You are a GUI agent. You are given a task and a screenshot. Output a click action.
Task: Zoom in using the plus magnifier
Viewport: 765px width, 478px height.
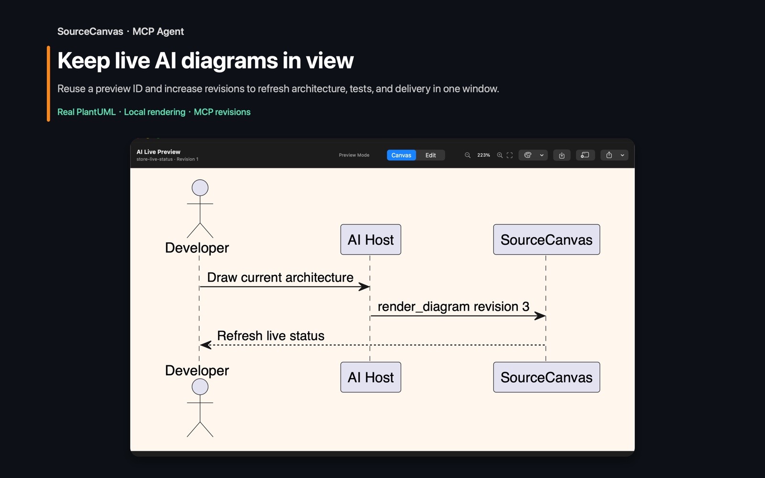click(500, 155)
